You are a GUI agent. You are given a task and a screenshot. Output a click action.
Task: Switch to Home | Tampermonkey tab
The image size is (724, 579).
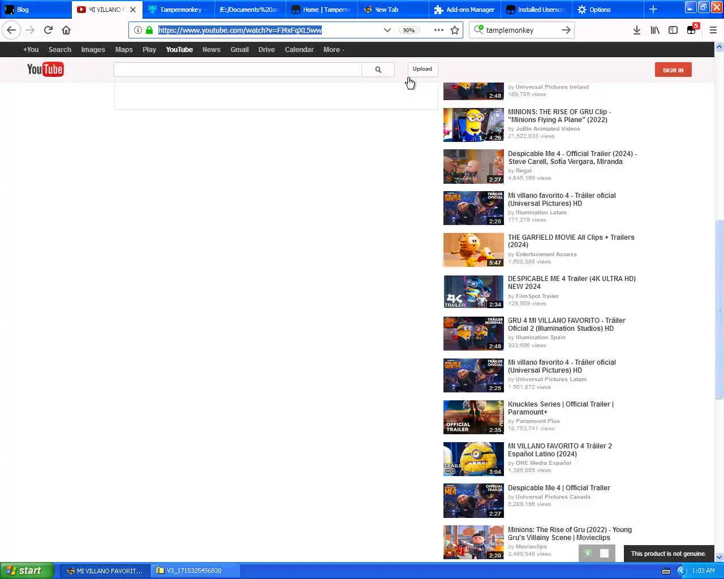pos(321,10)
